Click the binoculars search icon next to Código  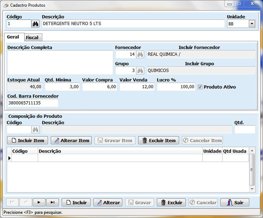[x=35, y=24]
